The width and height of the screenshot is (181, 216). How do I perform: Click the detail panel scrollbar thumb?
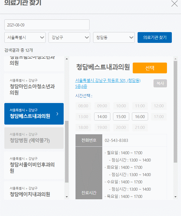click(175, 112)
